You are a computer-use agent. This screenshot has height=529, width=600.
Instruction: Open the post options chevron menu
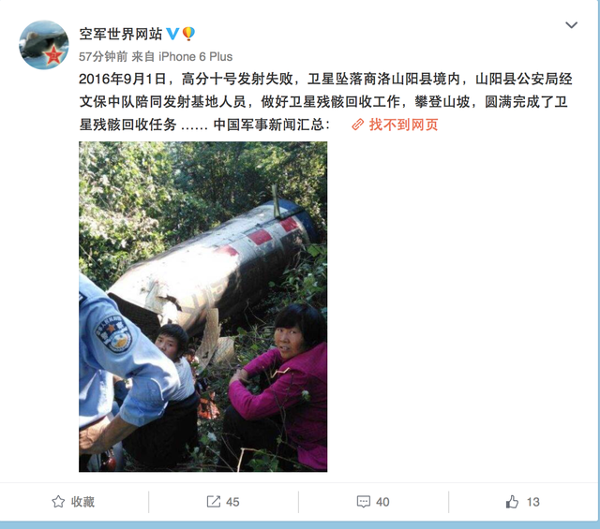571,25
